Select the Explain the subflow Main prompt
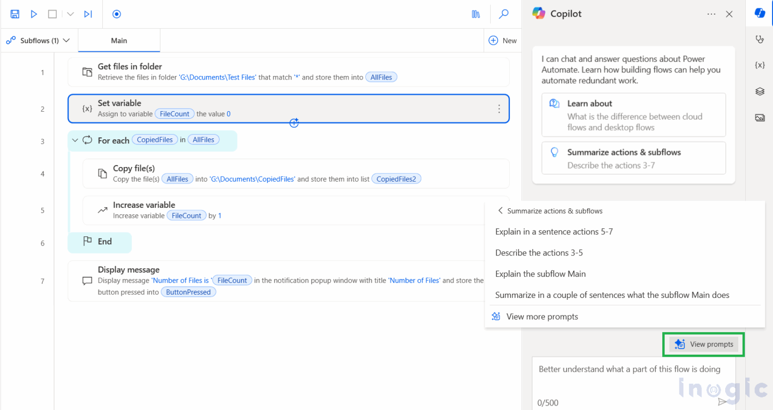773x410 pixels. click(540, 274)
